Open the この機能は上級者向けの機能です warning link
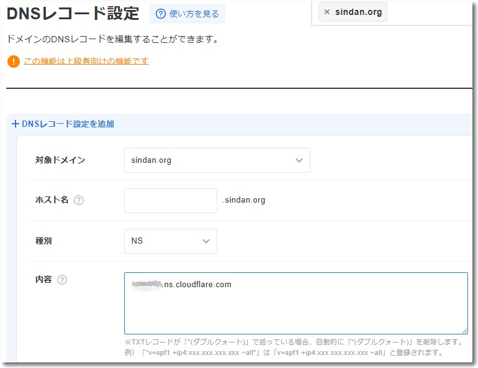 click(86, 61)
